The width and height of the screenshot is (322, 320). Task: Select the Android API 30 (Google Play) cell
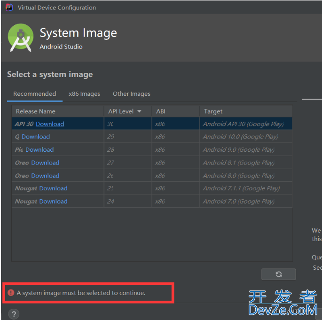pos(246,124)
